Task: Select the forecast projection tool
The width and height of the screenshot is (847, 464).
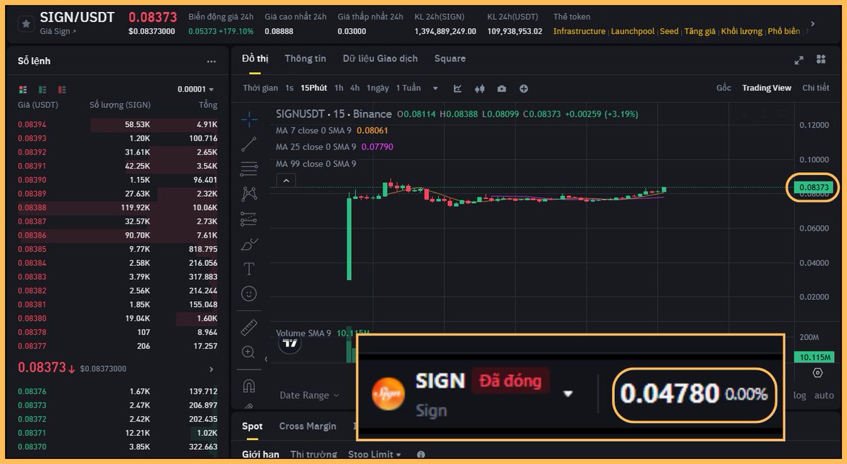Action: pyautogui.click(x=249, y=219)
